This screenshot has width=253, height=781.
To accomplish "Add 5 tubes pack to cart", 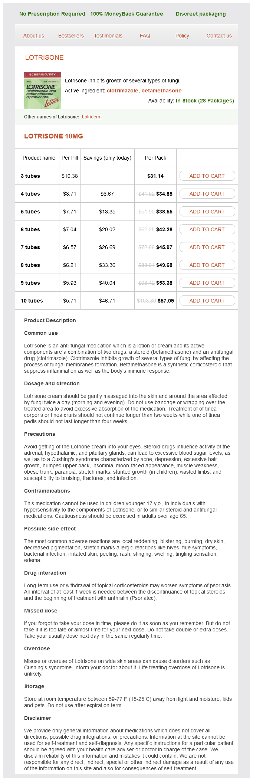I will tap(207, 212).
